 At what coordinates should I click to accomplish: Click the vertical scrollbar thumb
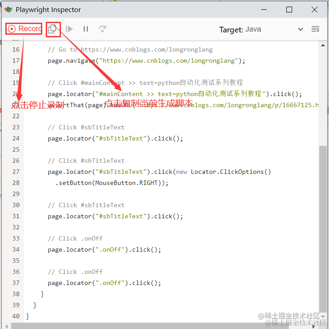(323, 230)
